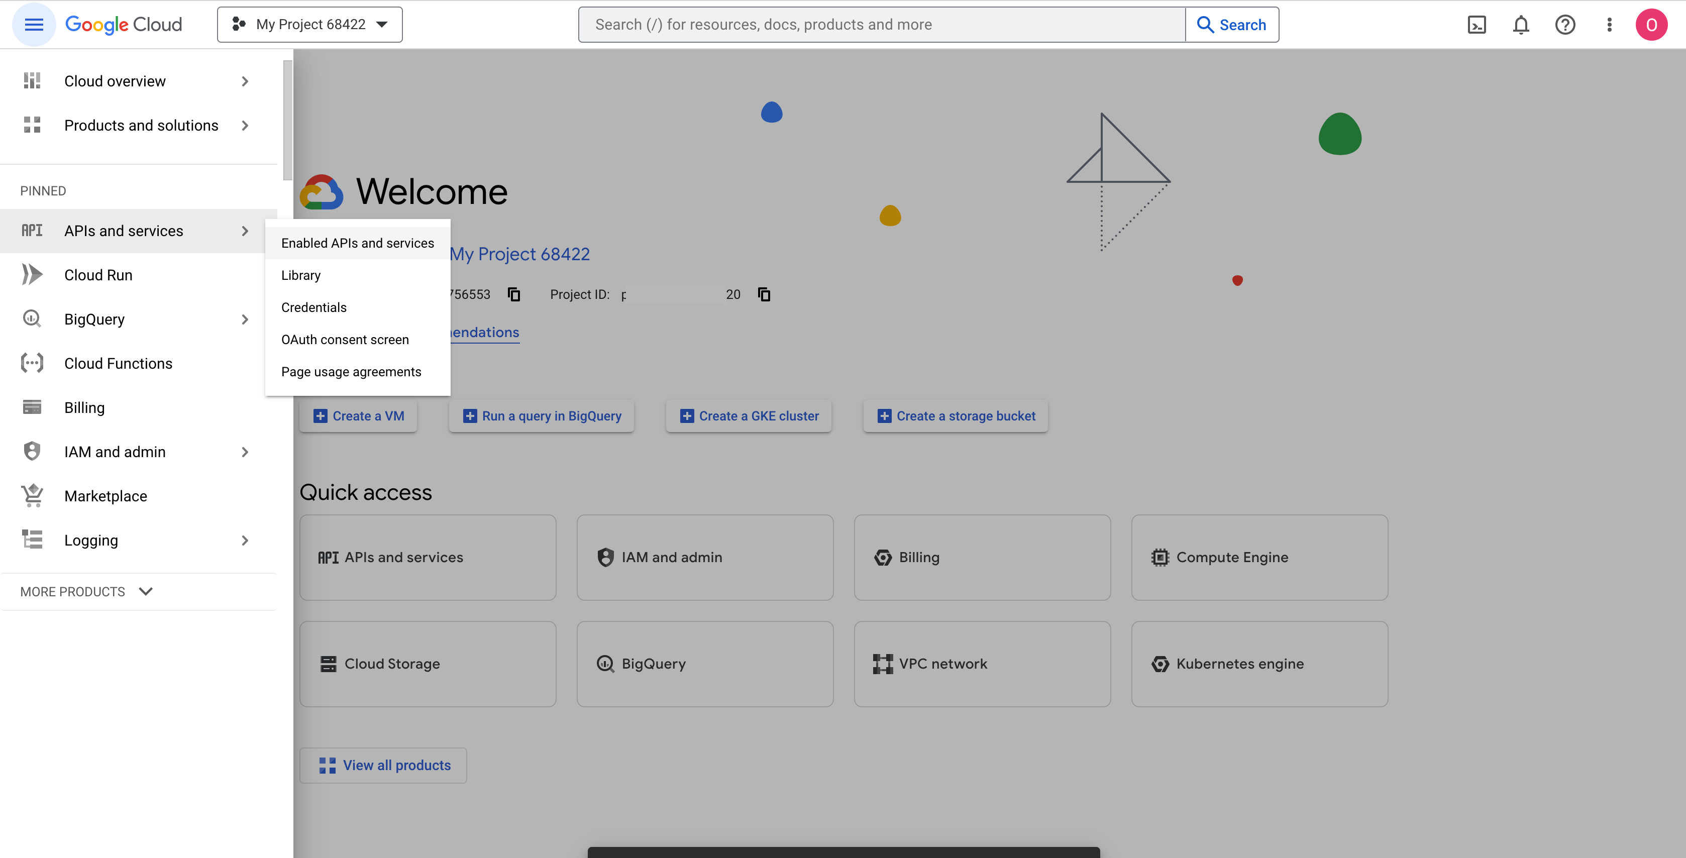Screen dimensions: 1686x858
Task: Open the Cloud Storage quick access card
Action: pos(428,664)
